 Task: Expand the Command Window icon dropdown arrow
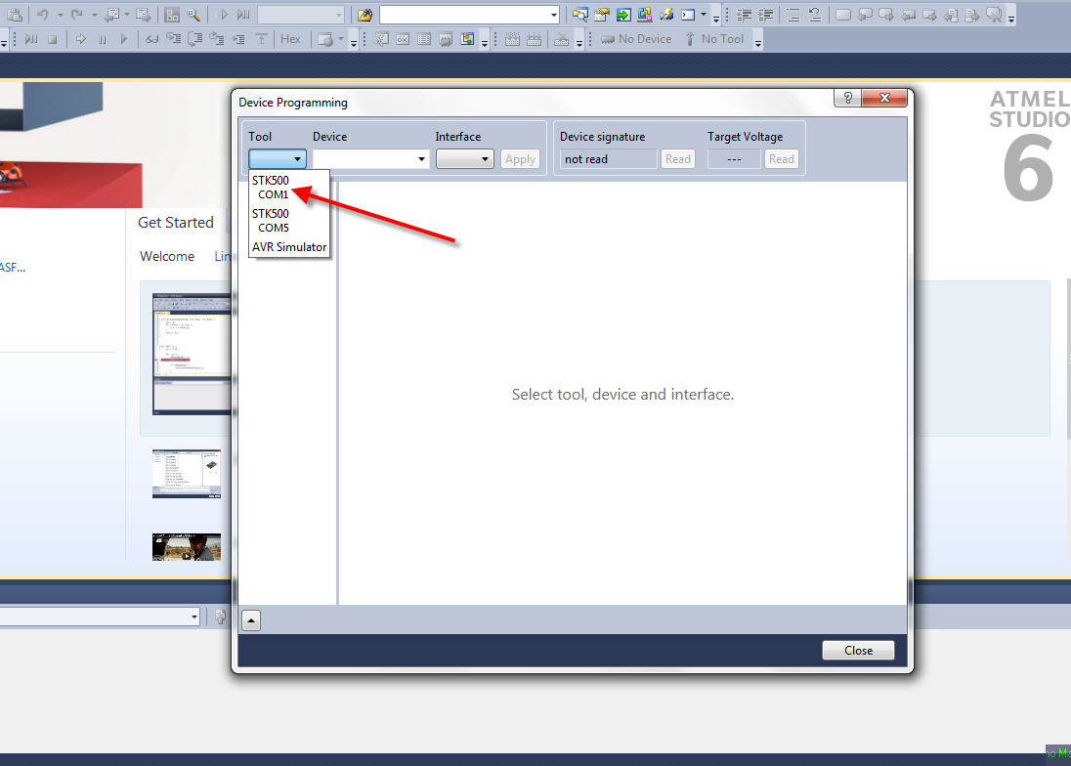[x=704, y=14]
